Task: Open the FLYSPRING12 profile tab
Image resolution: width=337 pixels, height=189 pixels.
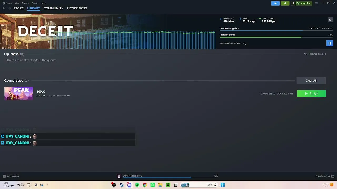Action: 77,8
